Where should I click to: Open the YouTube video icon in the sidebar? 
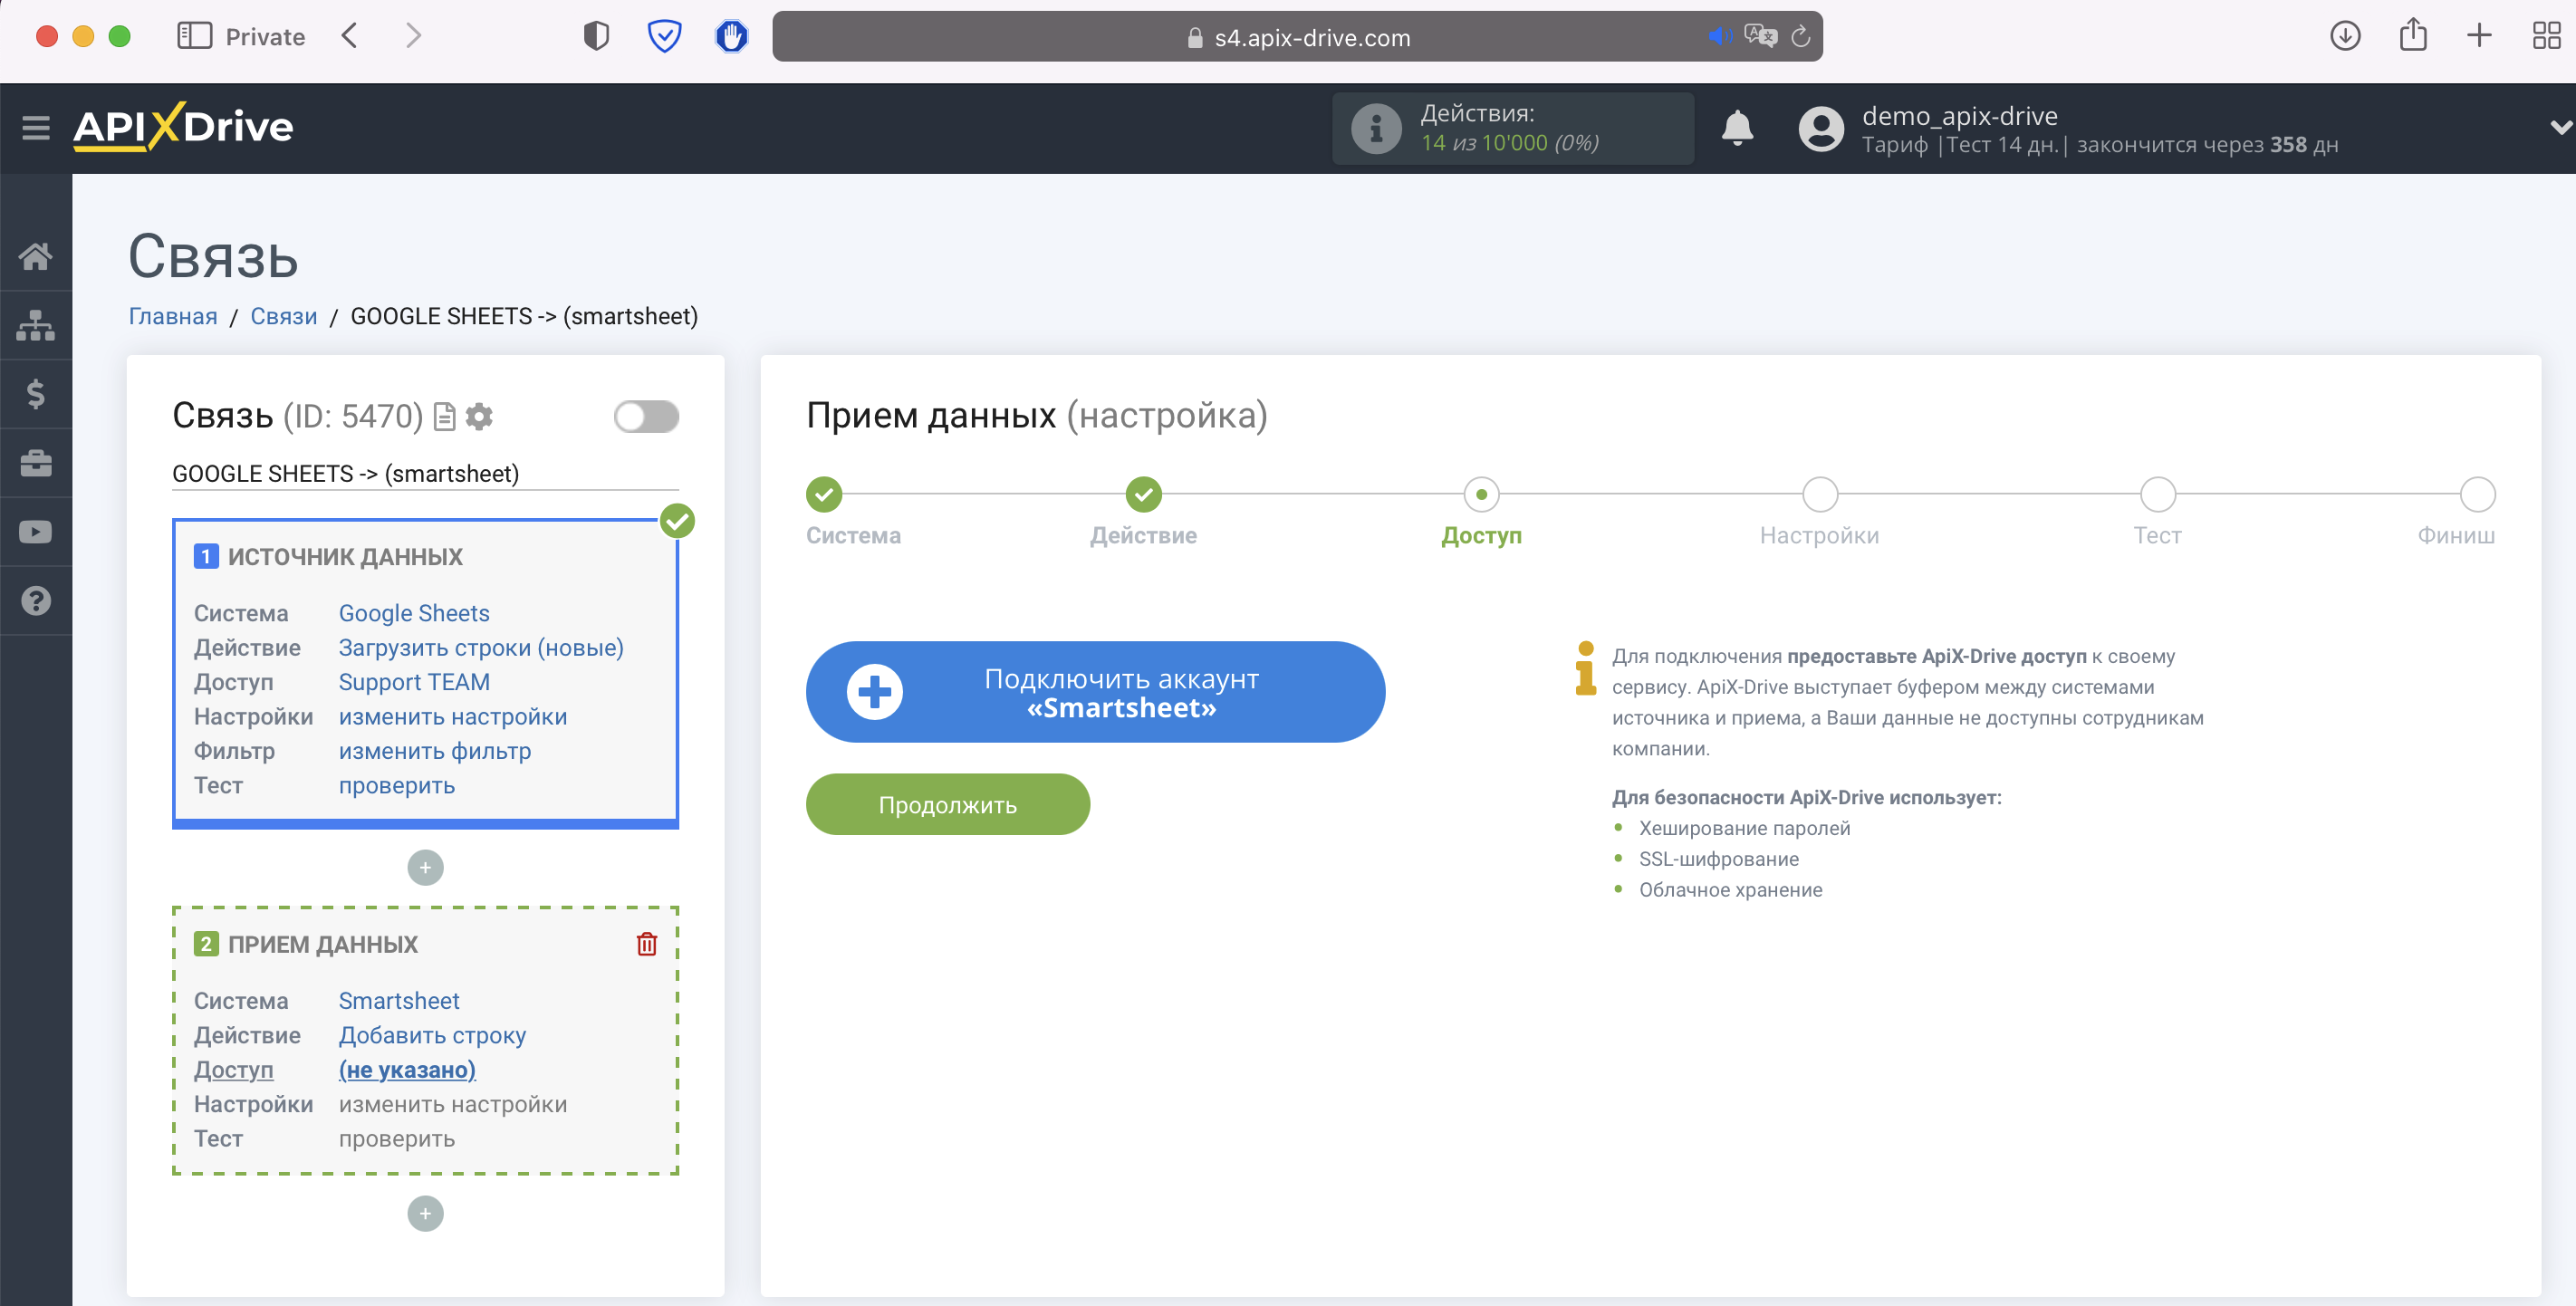(x=36, y=532)
